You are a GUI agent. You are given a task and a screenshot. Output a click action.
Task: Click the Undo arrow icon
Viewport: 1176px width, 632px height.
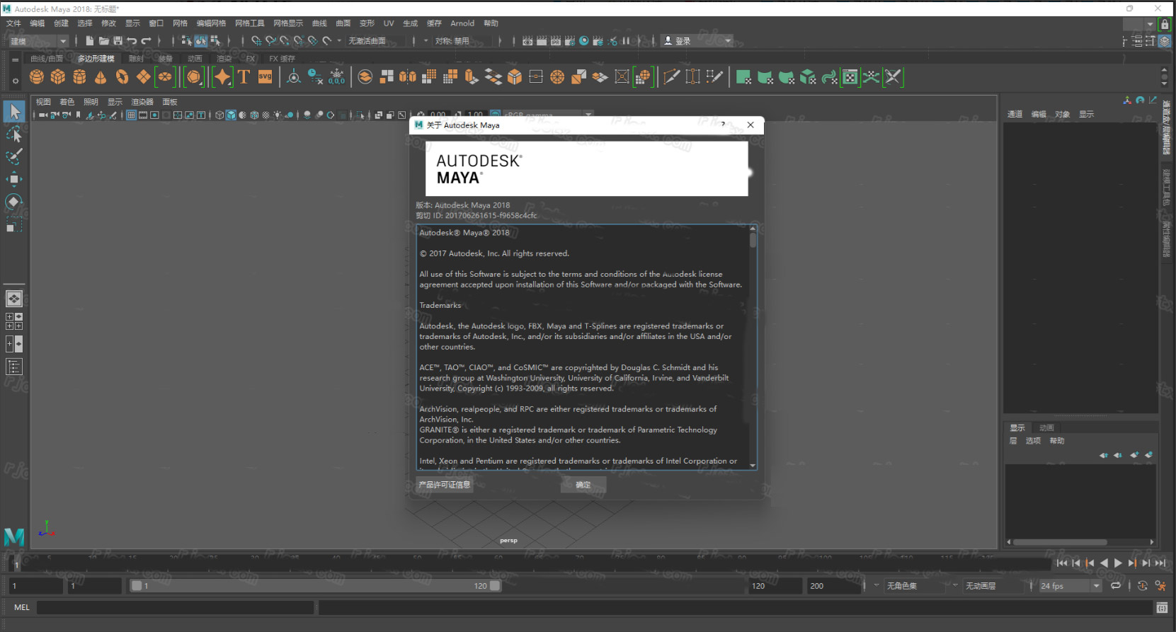(132, 41)
